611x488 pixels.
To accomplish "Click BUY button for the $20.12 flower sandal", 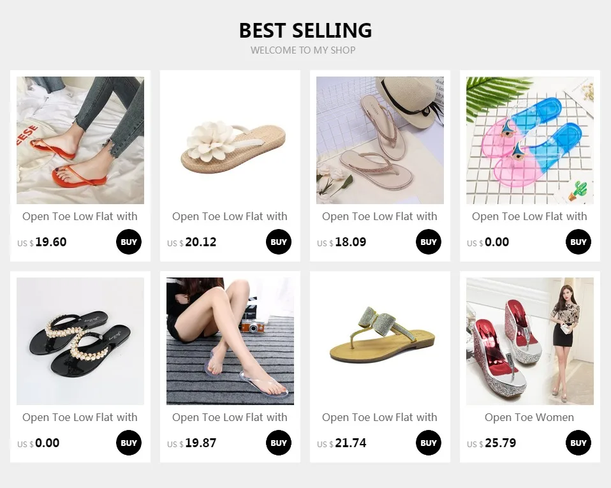I will point(279,242).
